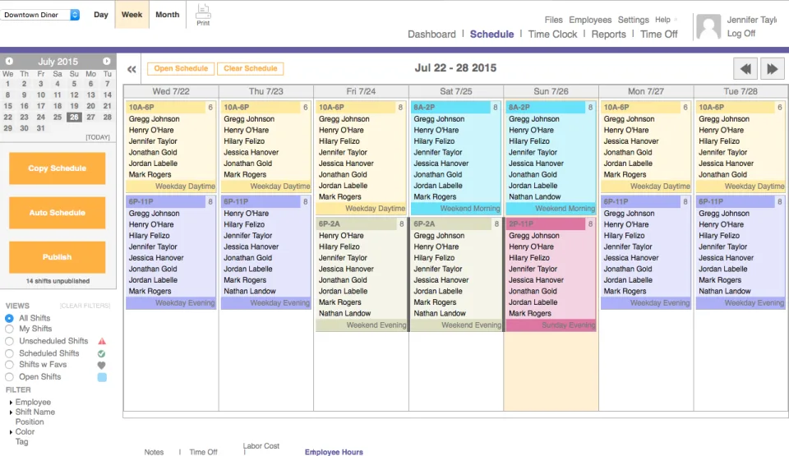Click the Jennifer Taylor account name

pos(752,20)
